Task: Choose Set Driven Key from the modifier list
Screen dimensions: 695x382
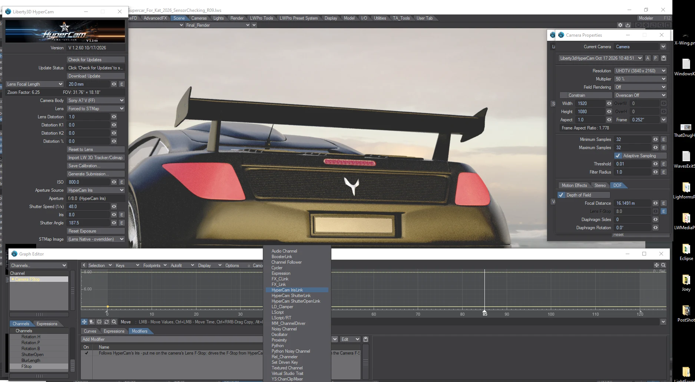Action: 285,362
